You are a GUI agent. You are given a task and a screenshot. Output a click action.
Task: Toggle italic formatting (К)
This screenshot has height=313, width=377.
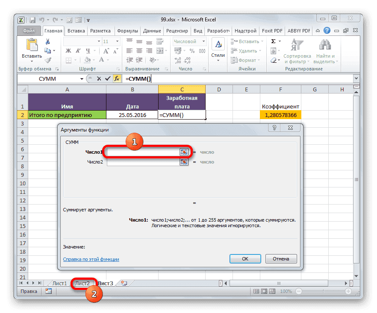point(78,50)
